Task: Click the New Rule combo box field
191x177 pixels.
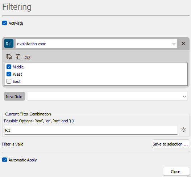Action: [107, 96]
